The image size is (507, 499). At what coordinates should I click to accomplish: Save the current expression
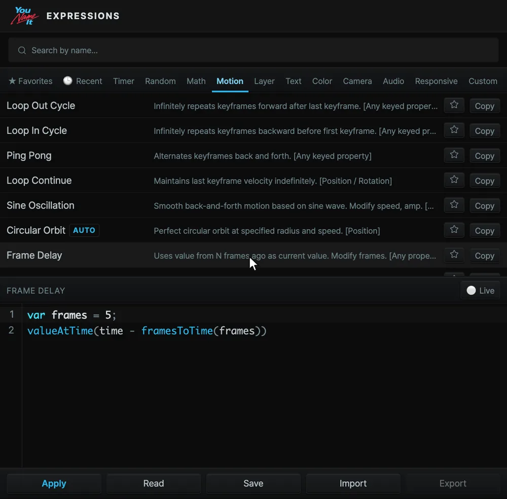[253, 483]
